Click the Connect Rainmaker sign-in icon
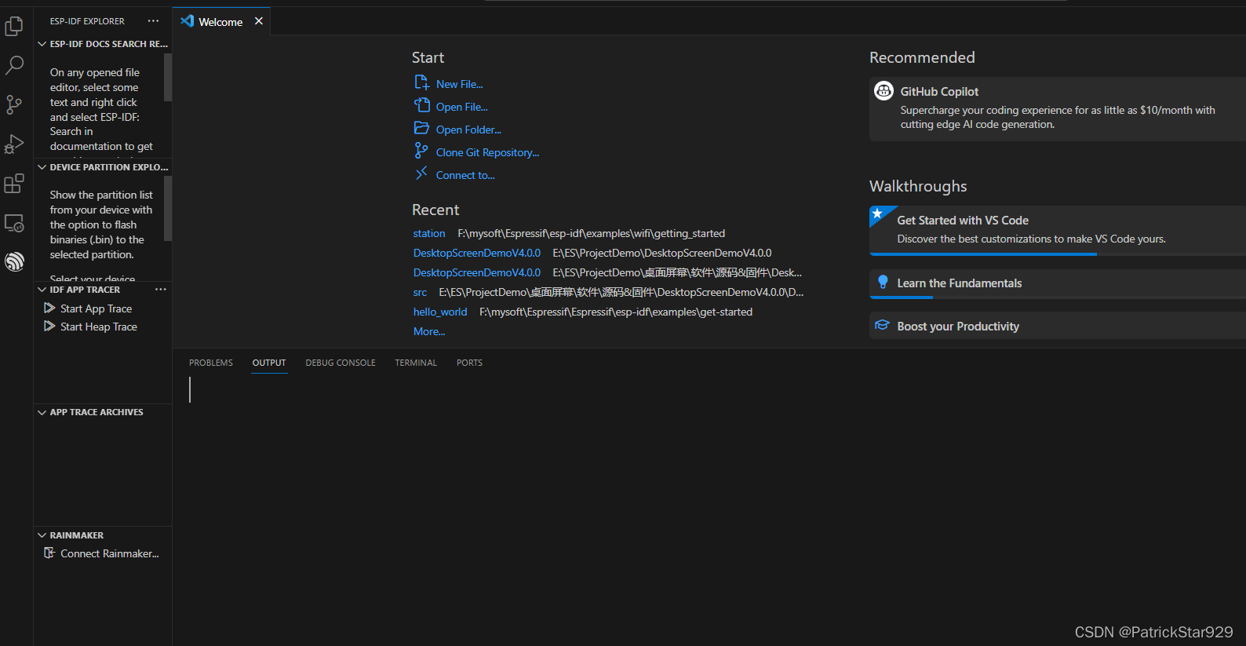The width and height of the screenshot is (1246, 646). [49, 553]
